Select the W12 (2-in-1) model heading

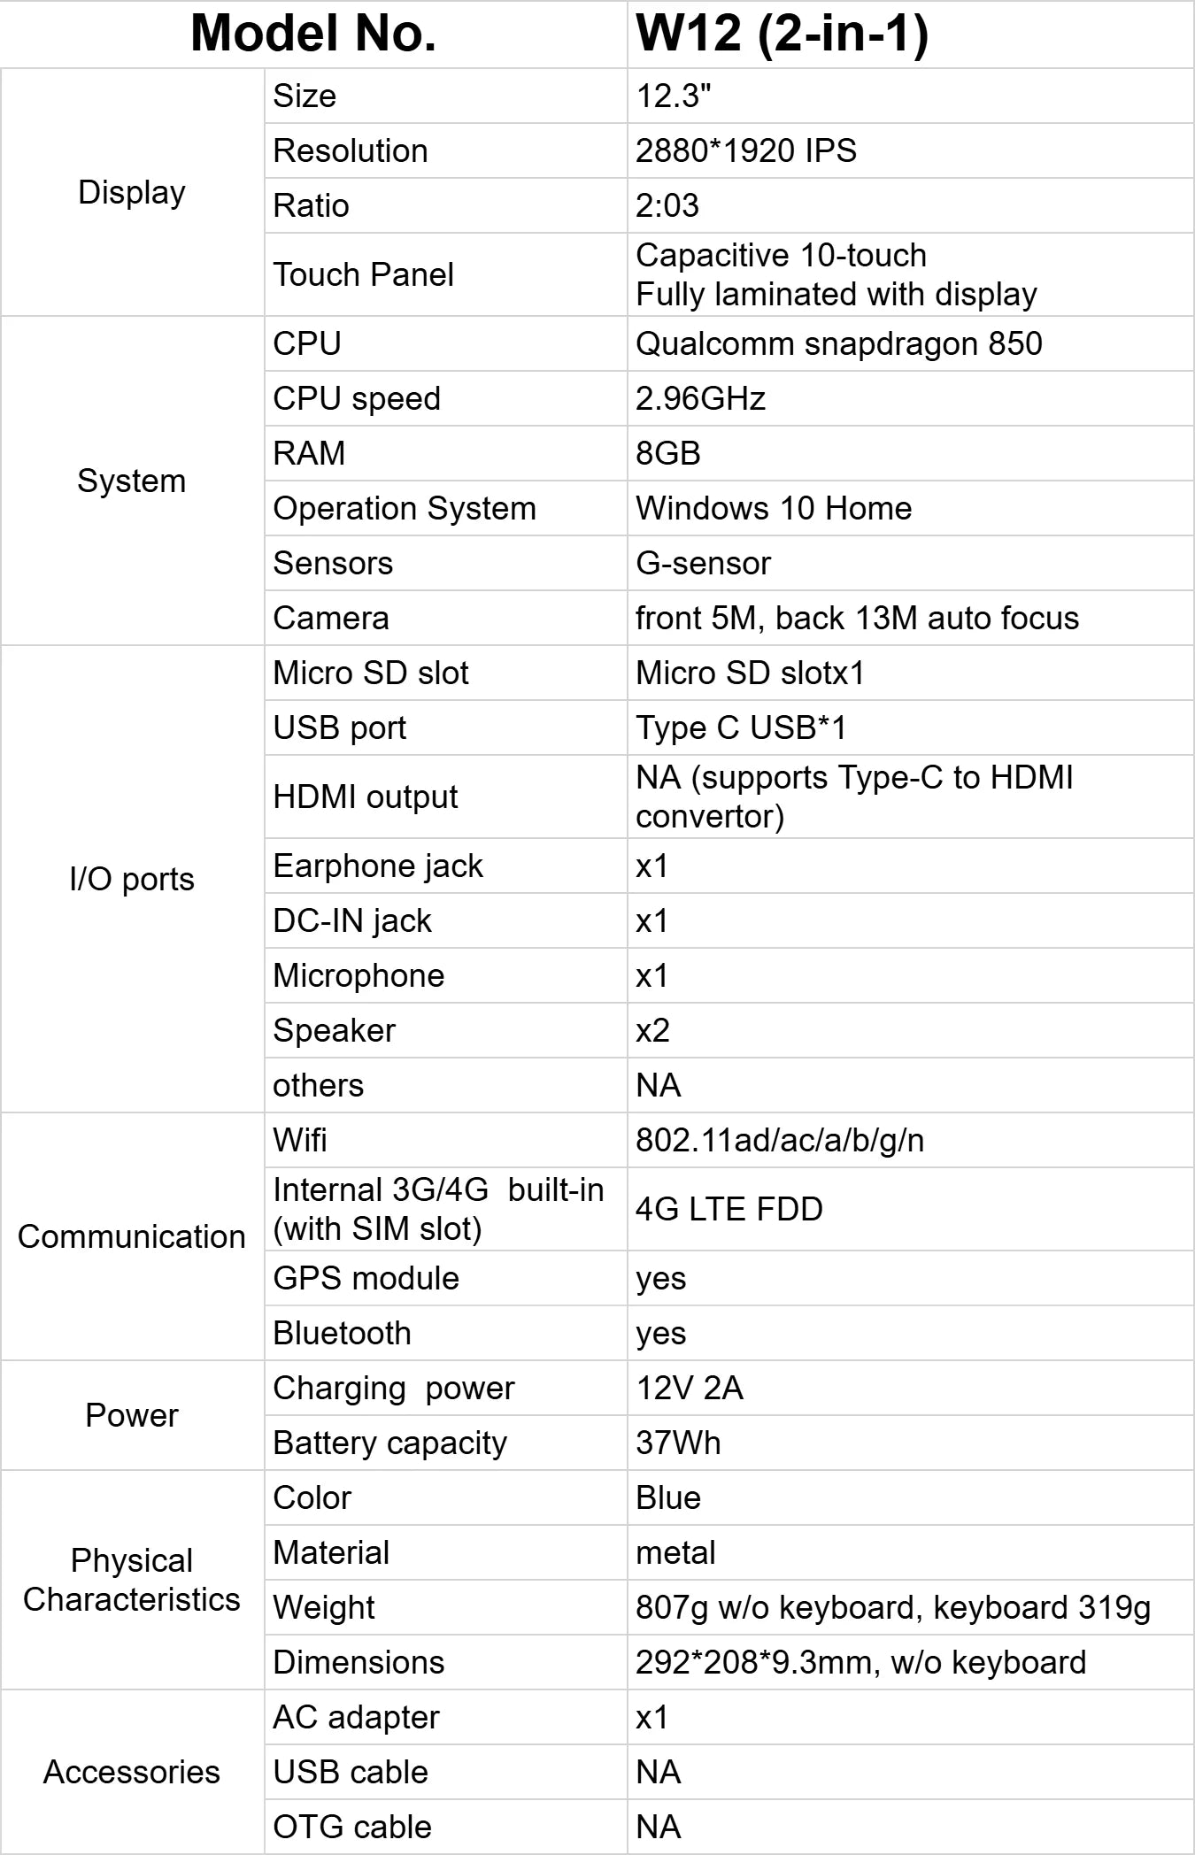[x=782, y=34]
